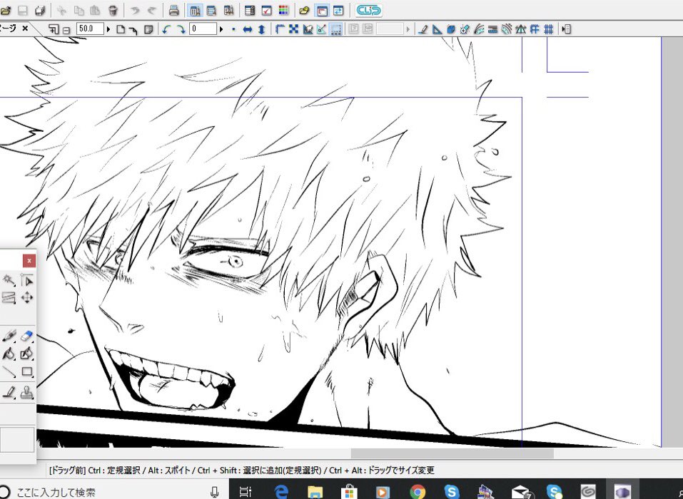Click the ruler manipulator icon
The image size is (683, 499).
(308, 29)
